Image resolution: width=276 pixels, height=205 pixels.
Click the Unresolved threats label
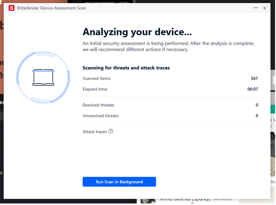tap(101, 116)
